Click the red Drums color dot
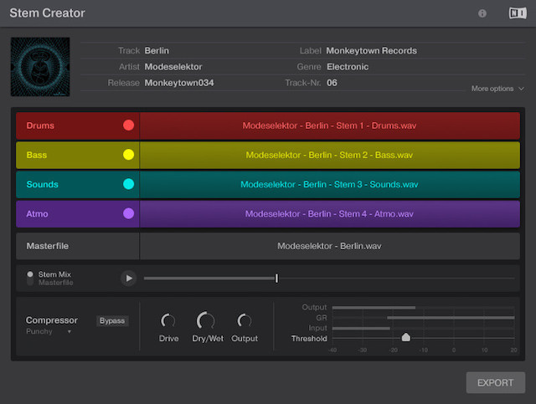 point(128,125)
